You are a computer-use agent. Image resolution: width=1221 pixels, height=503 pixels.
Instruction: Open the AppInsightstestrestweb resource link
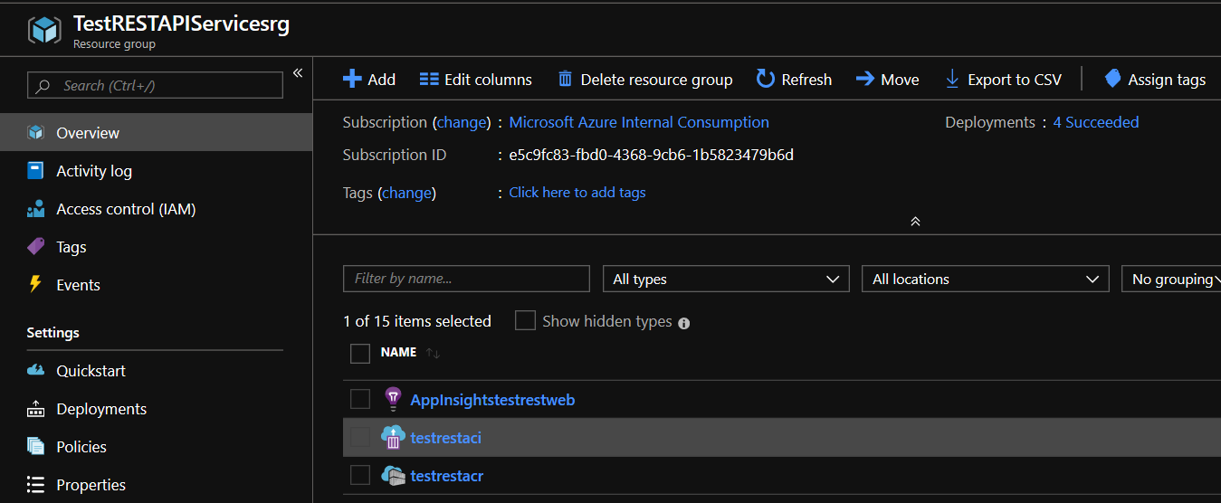[492, 400]
